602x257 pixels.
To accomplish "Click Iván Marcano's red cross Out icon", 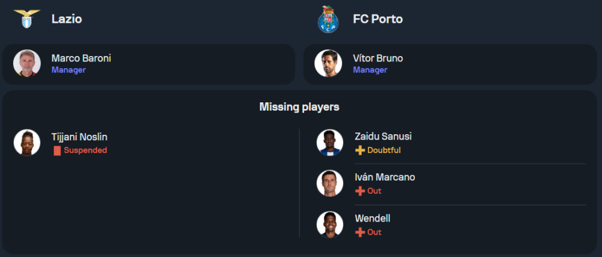I will click(x=360, y=191).
